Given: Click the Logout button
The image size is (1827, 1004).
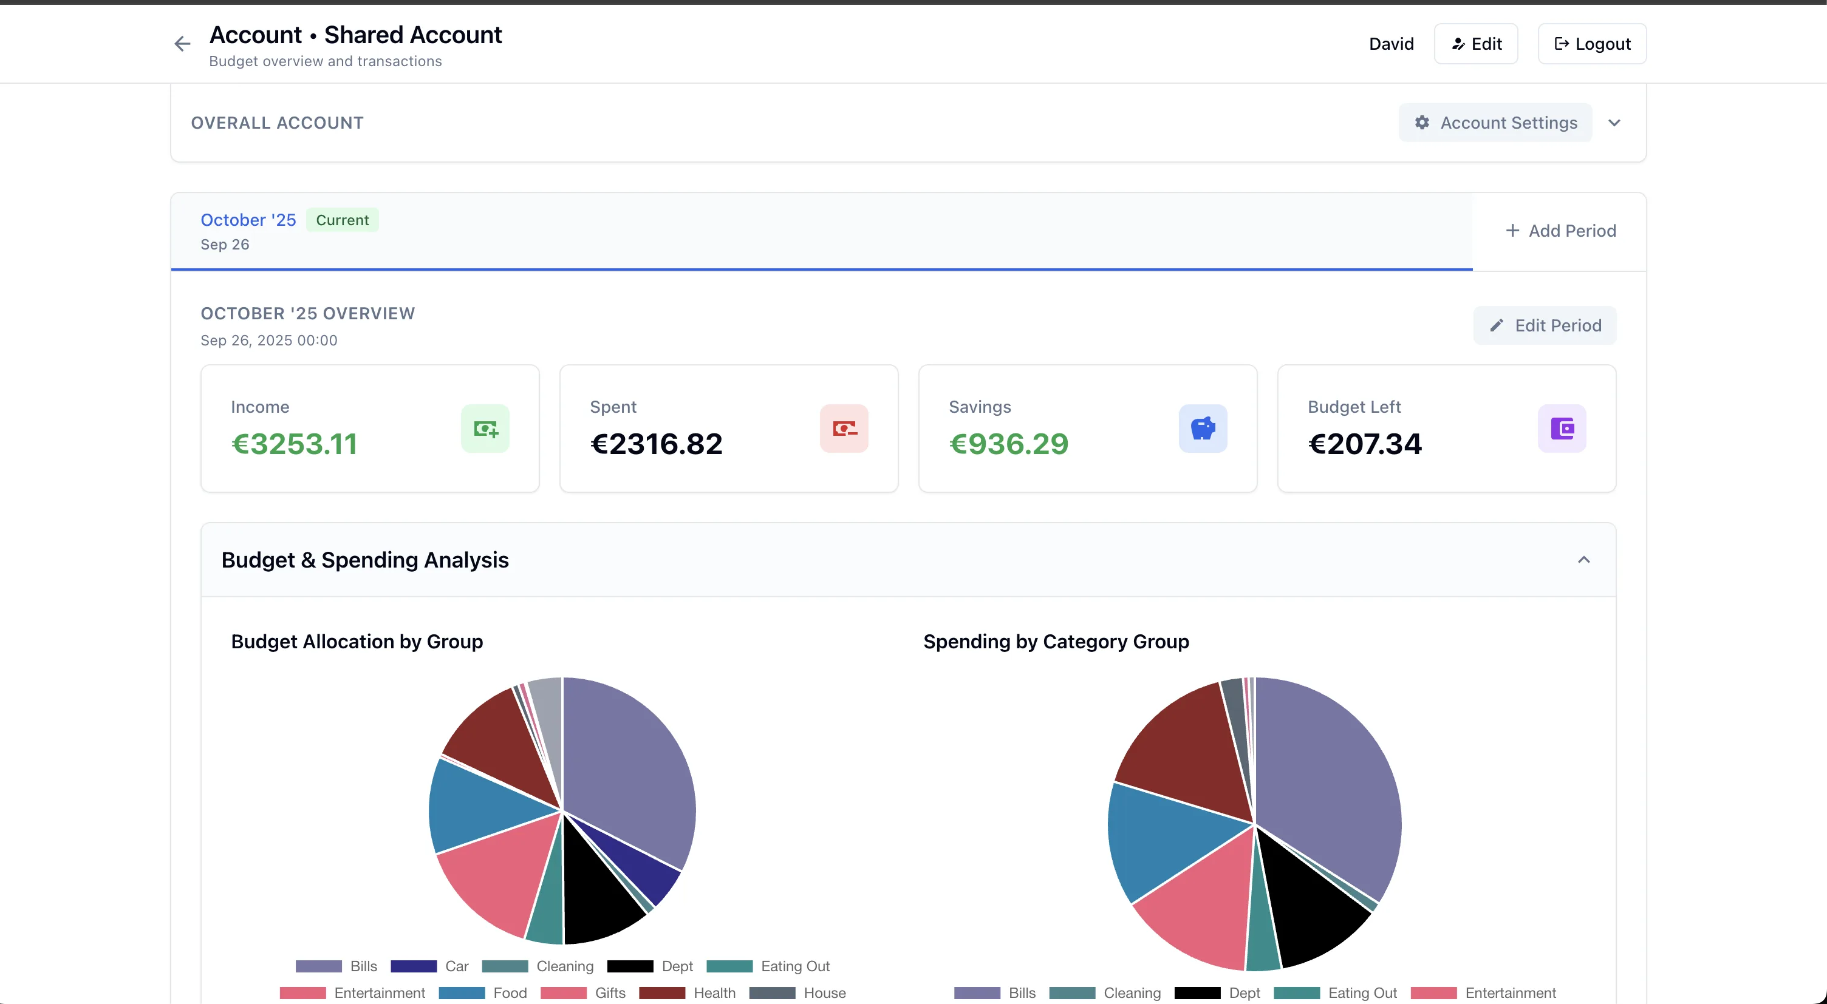Looking at the screenshot, I should click(1591, 44).
